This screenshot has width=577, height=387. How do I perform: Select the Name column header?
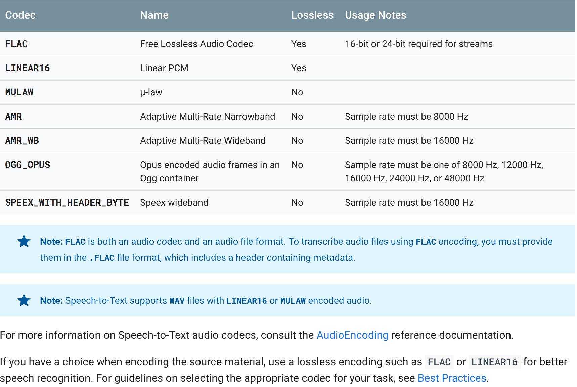[x=154, y=15]
